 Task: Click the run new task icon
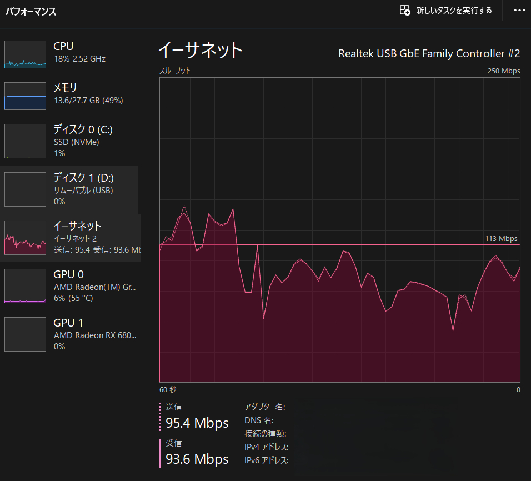[405, 11]
